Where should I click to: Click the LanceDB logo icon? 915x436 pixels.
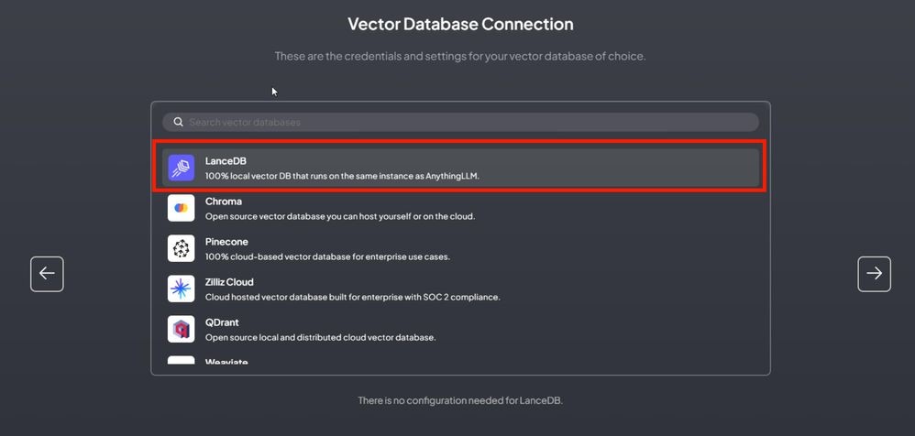point(181,168)
